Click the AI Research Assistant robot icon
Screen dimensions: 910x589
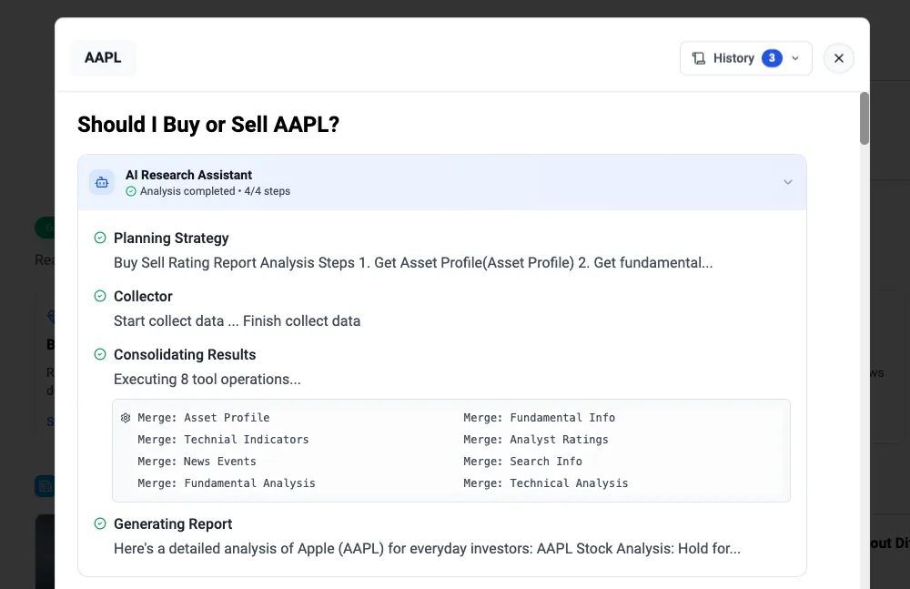(x=101, y=182)
